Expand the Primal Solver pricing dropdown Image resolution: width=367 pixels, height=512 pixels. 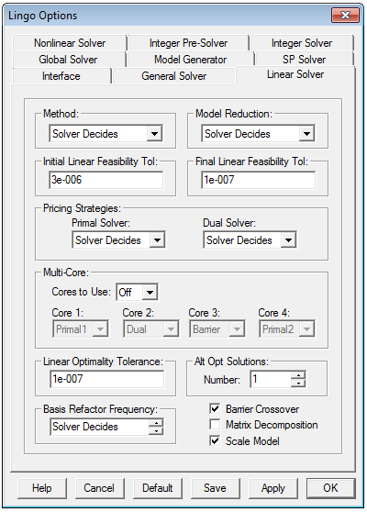coord(157,240)
